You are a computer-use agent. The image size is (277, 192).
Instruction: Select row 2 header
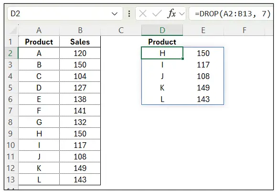(11, 53)
